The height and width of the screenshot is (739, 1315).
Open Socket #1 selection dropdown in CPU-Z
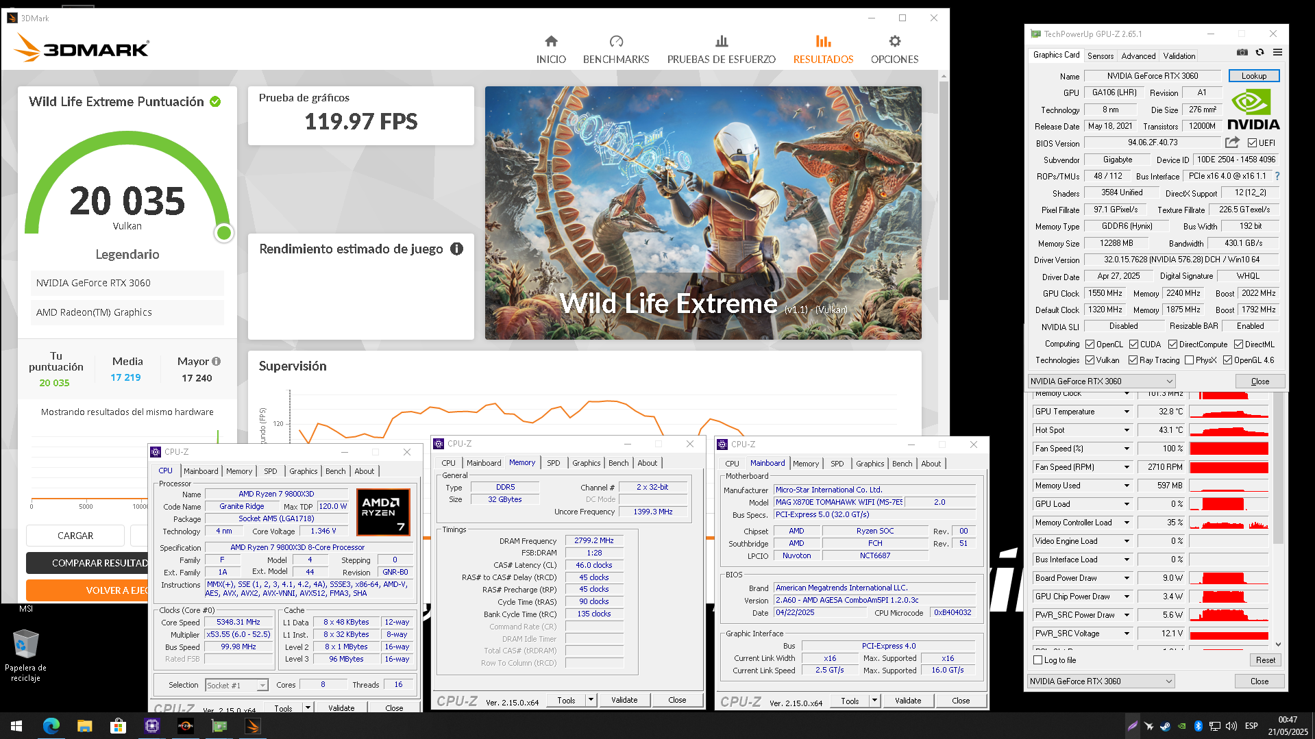click(x=236, y=685)
